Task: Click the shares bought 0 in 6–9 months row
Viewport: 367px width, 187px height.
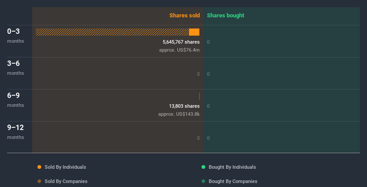Action: tap(208, 106)
